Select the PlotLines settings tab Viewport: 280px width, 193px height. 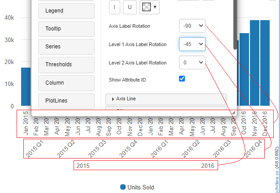pos(66,101)
